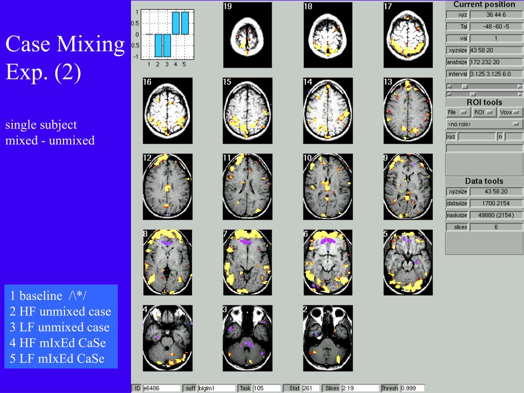Viewport: 524px width, 393px height.
Task: Select brain slice 16
Action: click(x=167, y=111)
